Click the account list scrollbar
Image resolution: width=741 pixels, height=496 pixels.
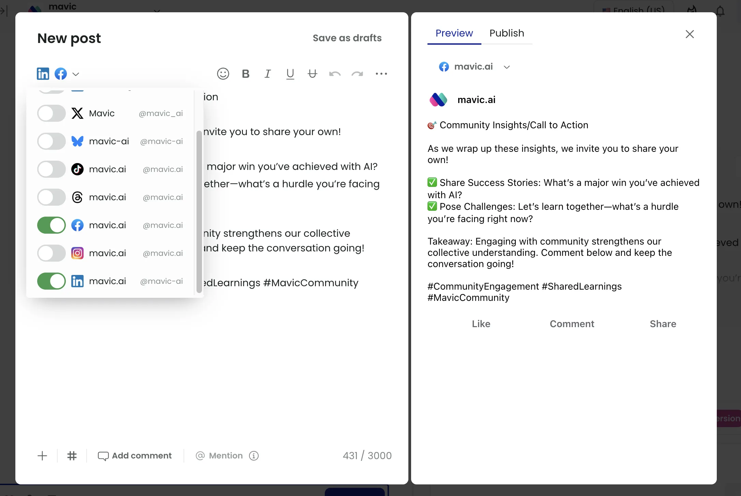pyautogui.click(x=199, y=211)
